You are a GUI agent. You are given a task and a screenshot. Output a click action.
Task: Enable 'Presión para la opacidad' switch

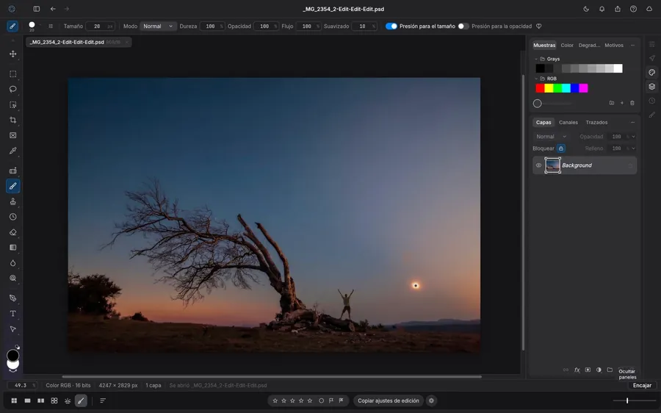pyautogui.click(x=463, y=26)
